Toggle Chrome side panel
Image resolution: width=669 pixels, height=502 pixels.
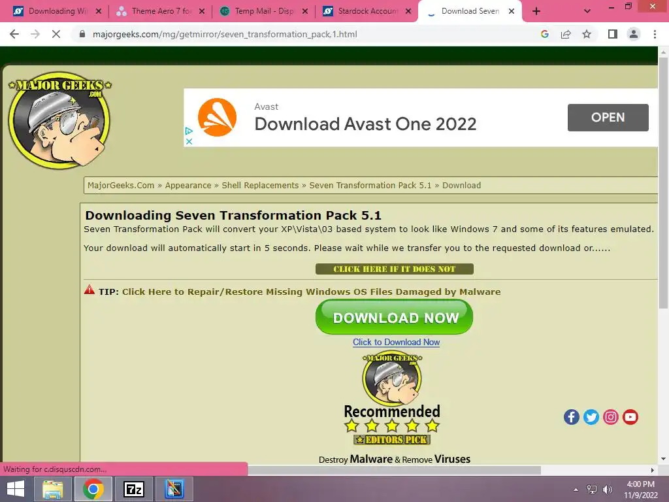click(613, 34)
